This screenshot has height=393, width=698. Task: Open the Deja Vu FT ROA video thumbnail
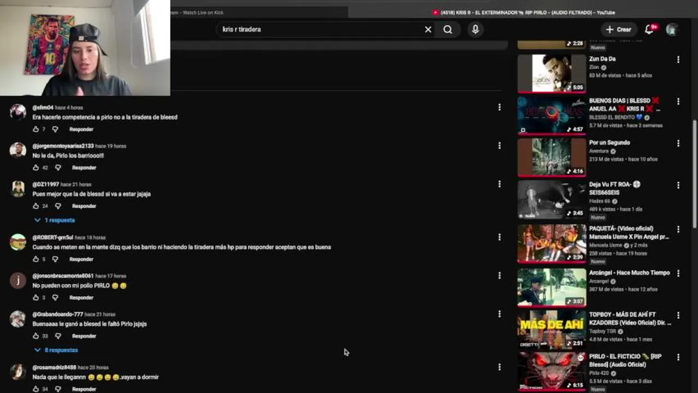tap(552, 199)
